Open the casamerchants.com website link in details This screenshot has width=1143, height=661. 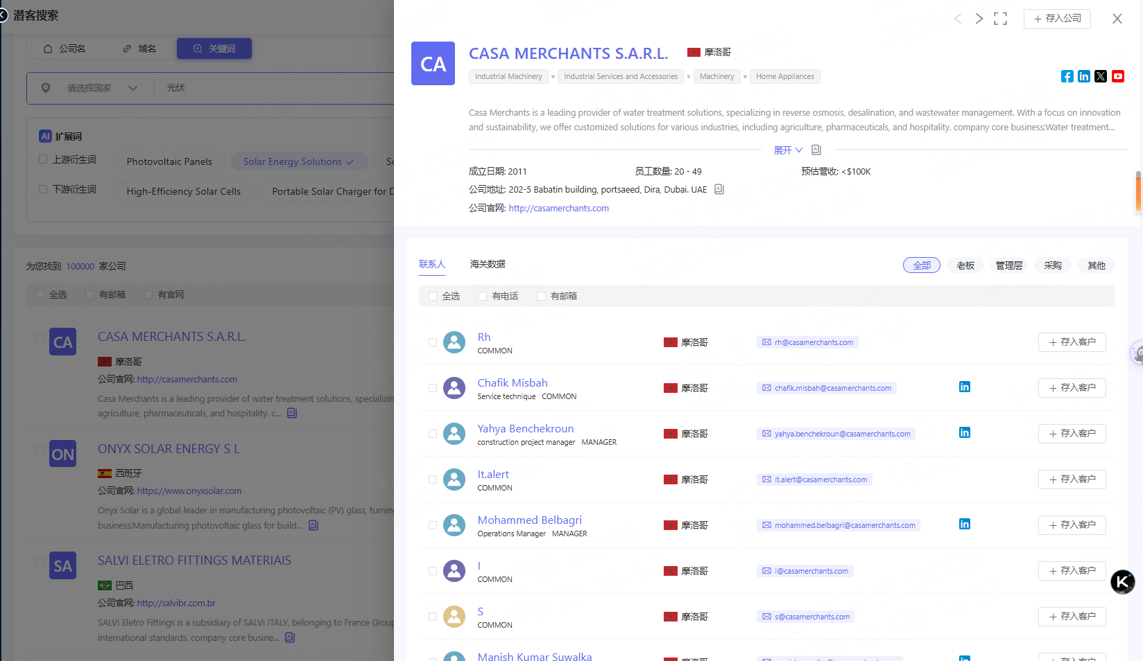pyautogui.click(x=558, y=208)
